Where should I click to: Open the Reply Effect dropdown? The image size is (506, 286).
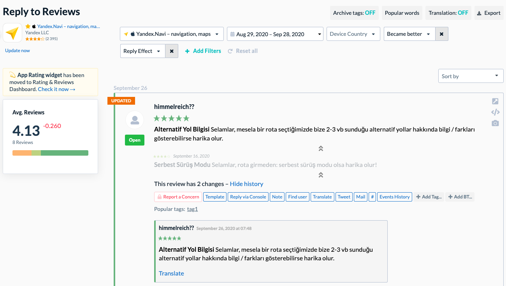143,51
